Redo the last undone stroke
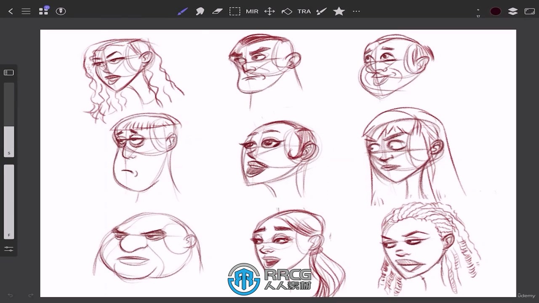 [31, 295]
